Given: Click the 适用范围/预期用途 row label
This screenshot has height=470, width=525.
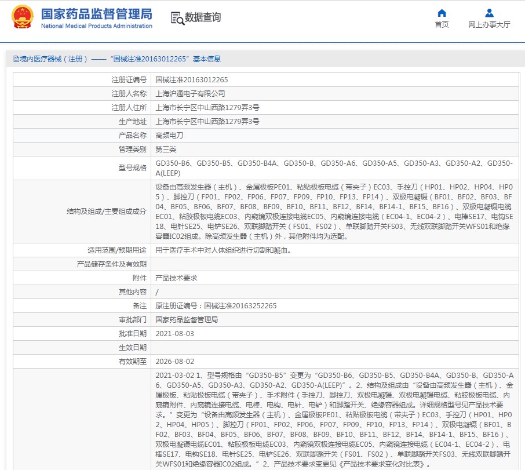Looking at the screenshot, I should tap(117, 250).
